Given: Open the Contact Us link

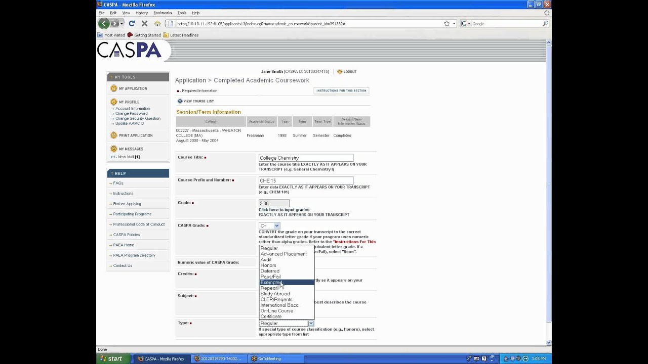Looking at the screenshot, I should [123, 265].
